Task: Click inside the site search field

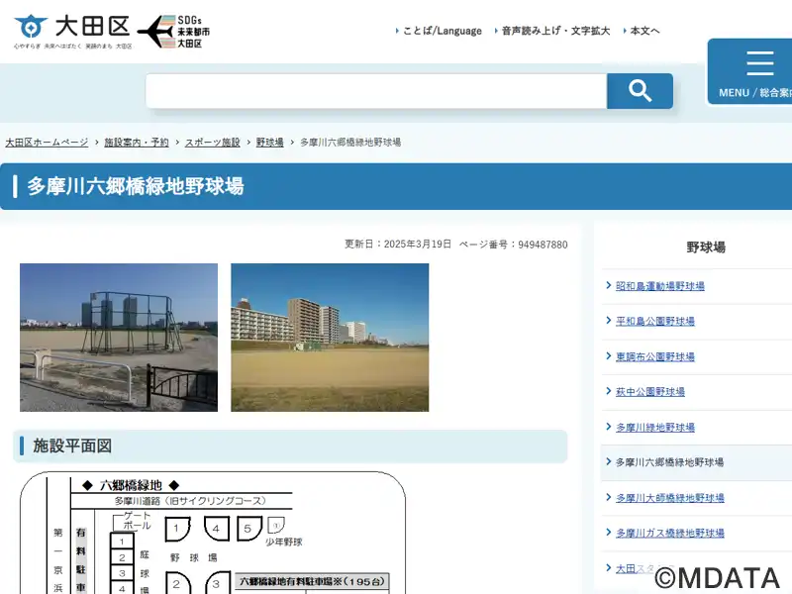Action: [376, 91]
